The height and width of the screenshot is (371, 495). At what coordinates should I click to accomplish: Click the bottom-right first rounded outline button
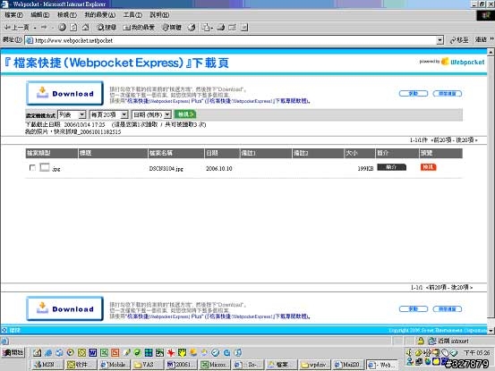tap(414, 309)
